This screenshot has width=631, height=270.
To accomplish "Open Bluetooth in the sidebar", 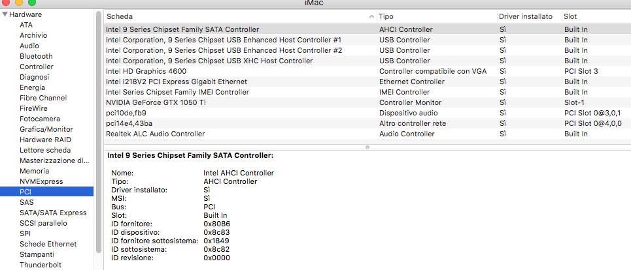I will [x=36, y=56].
